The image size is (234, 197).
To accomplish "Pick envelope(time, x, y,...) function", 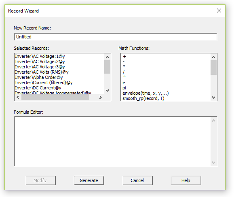I will point(145,93).
